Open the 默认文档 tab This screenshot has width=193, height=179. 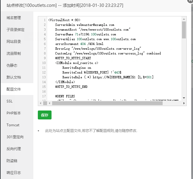point(17,77)
